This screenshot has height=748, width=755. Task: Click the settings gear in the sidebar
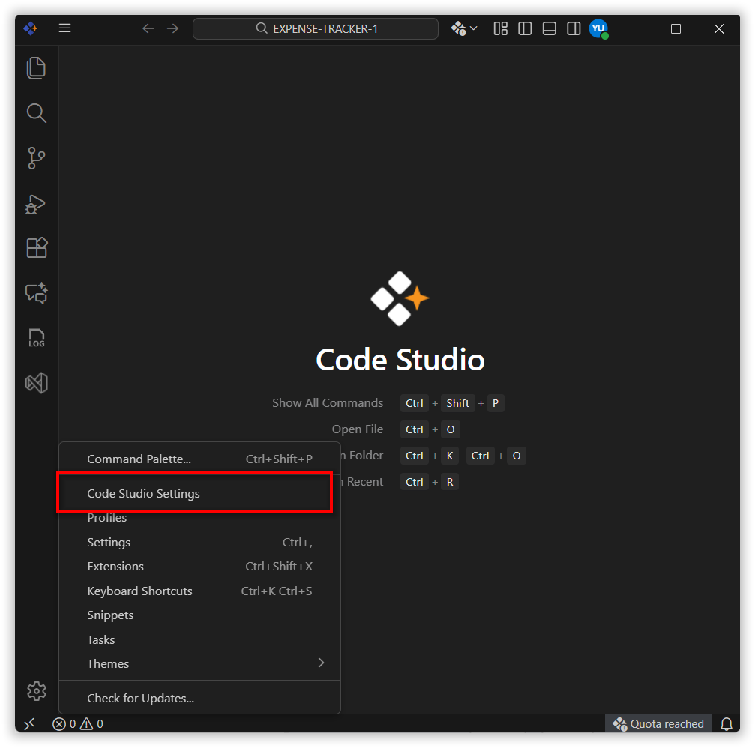(x=36, y=690)
